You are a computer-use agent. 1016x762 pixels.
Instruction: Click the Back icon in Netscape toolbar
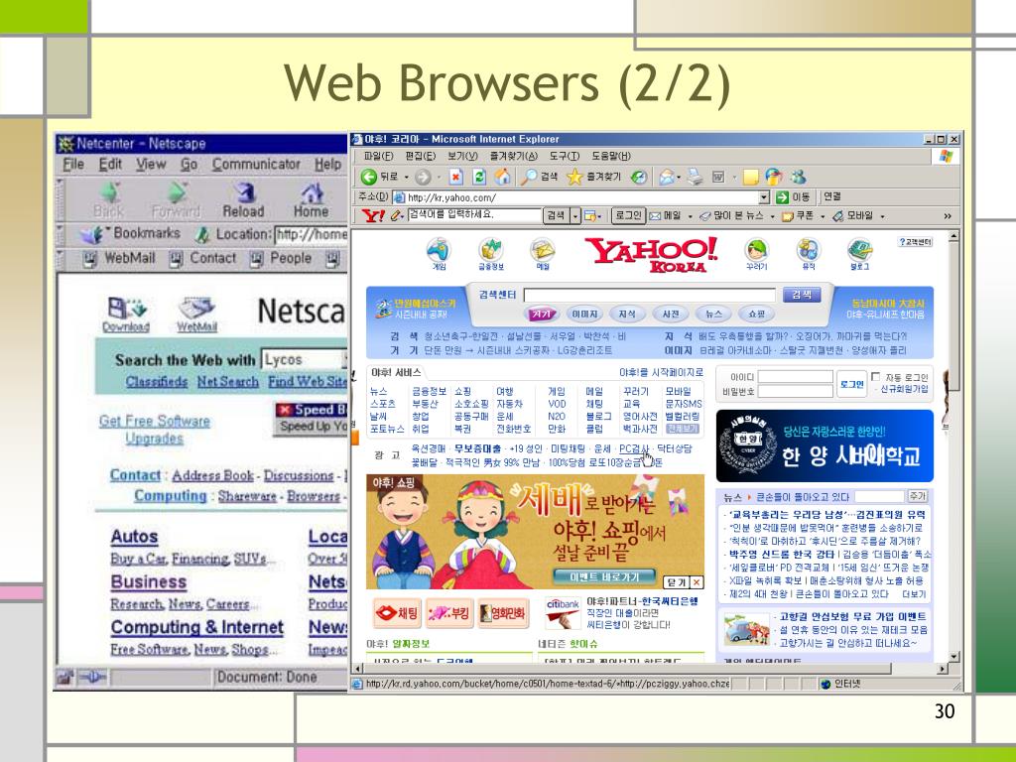[x=109, y=192]
